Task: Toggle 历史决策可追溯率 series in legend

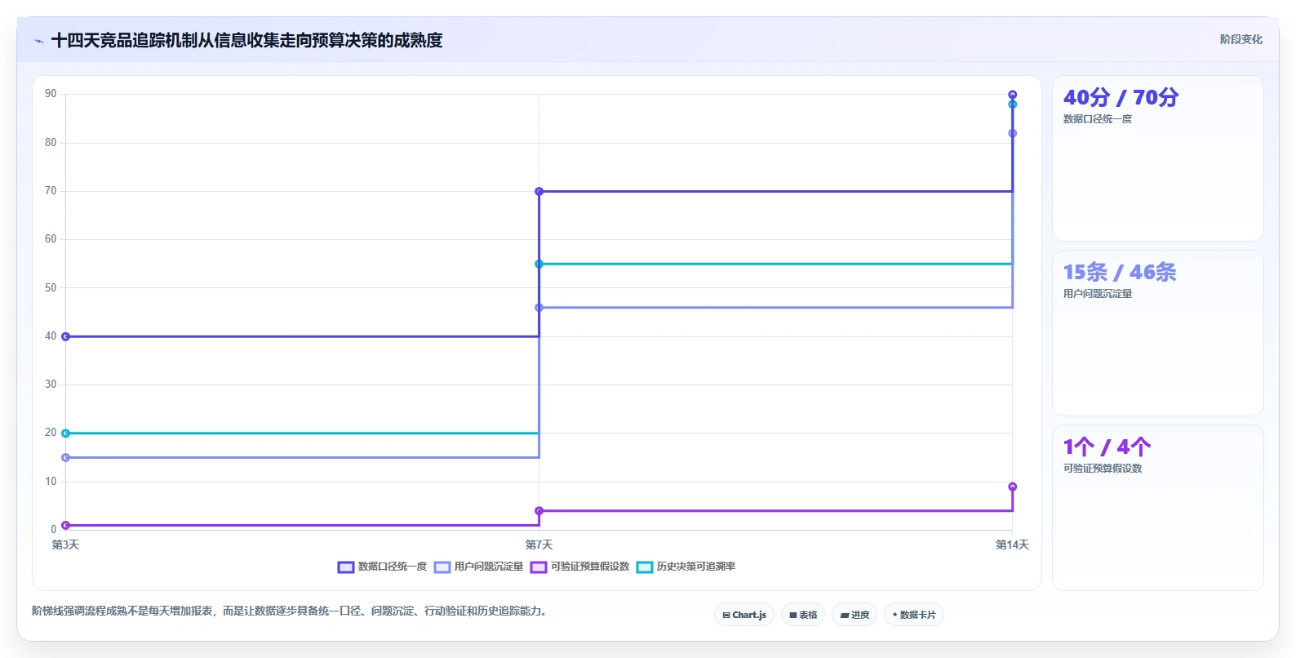Action: point(686,567)
